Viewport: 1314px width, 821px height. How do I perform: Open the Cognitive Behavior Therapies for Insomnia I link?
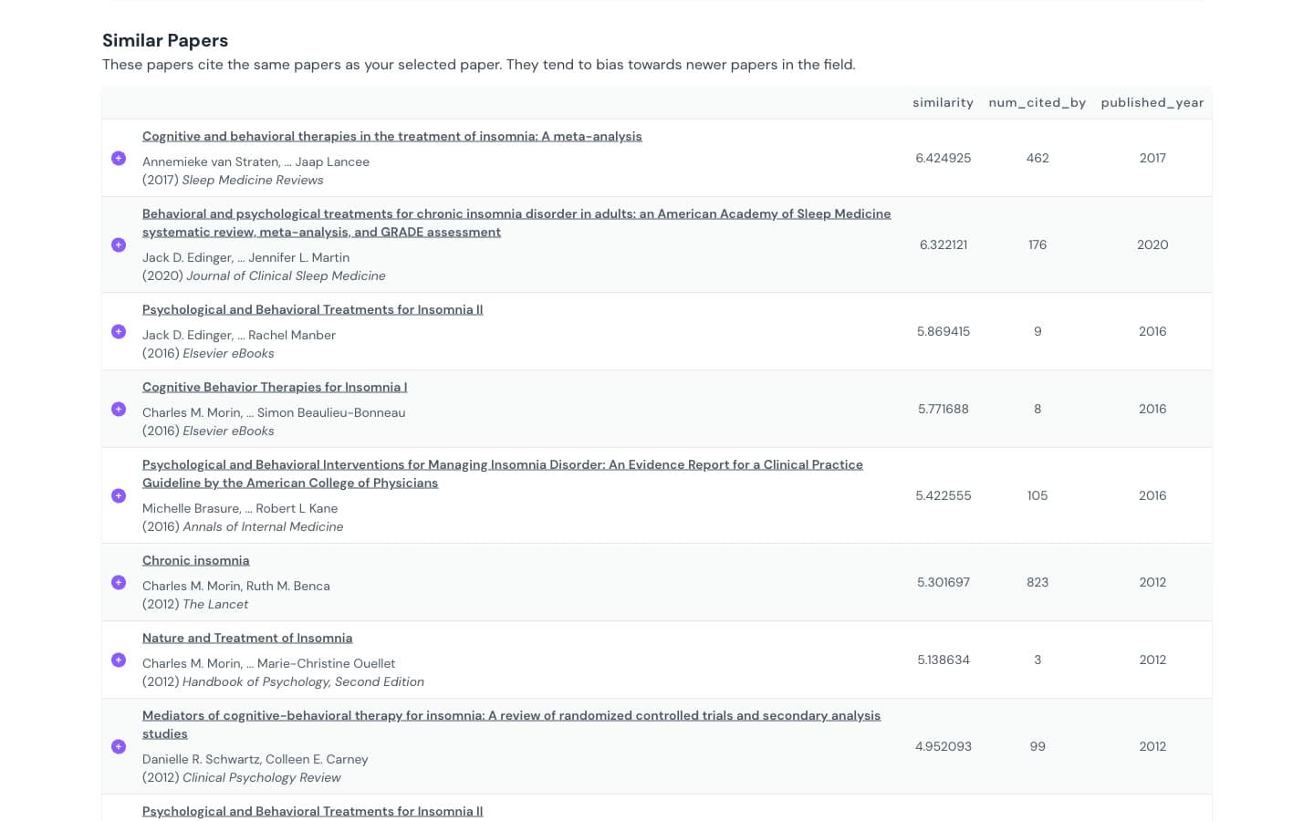275,387
